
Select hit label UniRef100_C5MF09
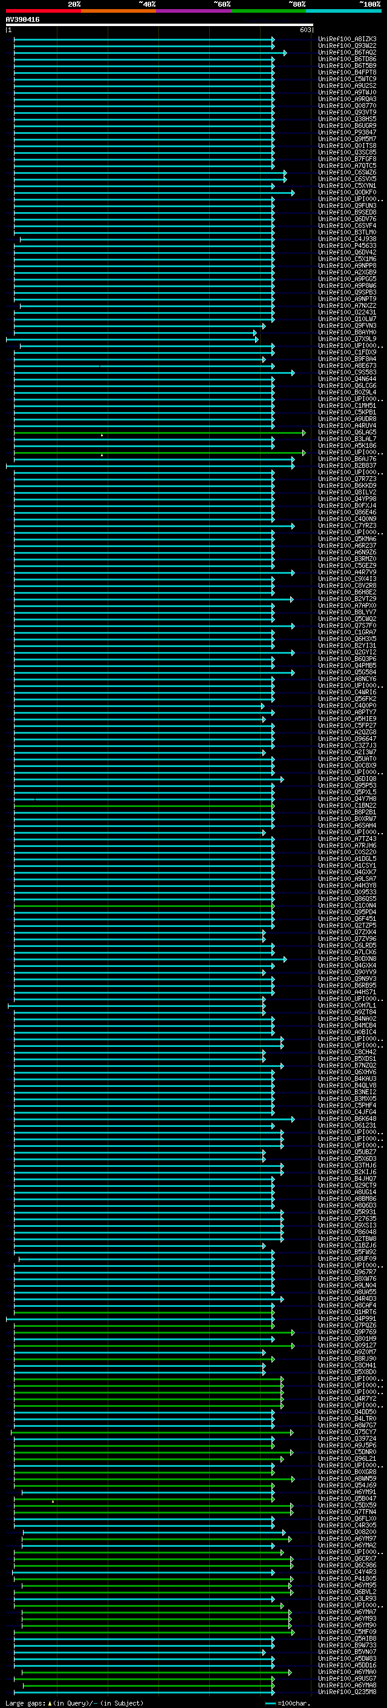[x=347, y=1632]
